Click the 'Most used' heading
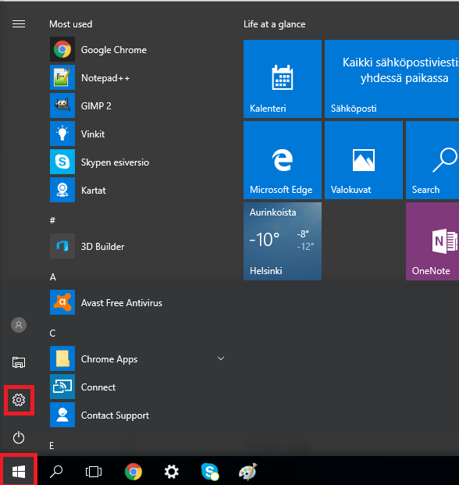This screenshot has width=459, height=485. click(71, 23)
